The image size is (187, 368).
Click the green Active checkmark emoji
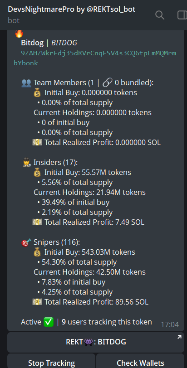pyautogui.click(x=49, y=322)
